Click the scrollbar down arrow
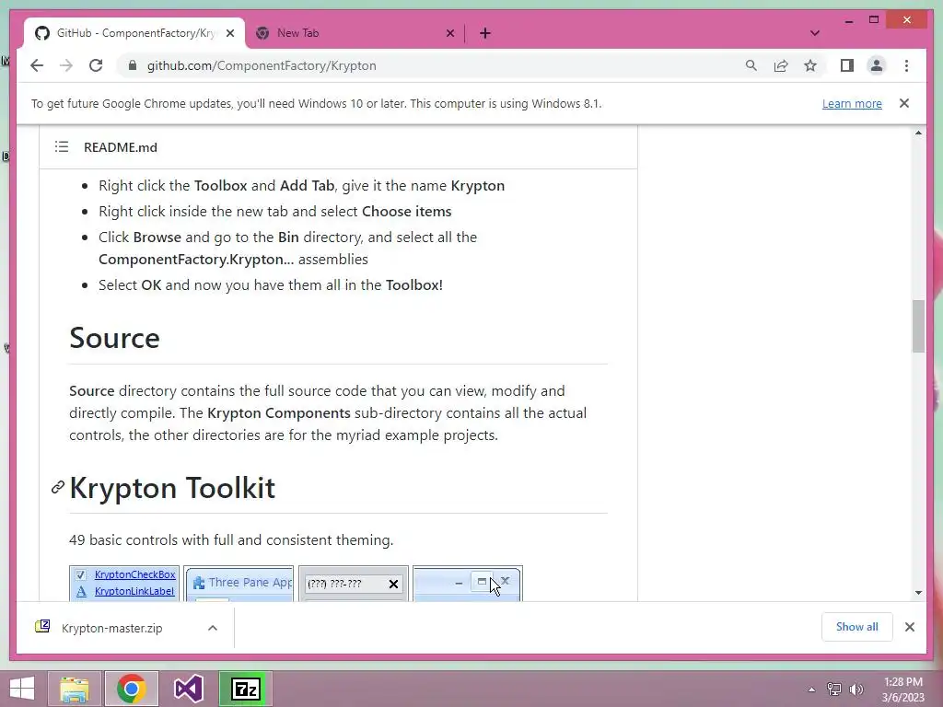The height and width of the screenshot is (707, 943). [x=918, y=593]
